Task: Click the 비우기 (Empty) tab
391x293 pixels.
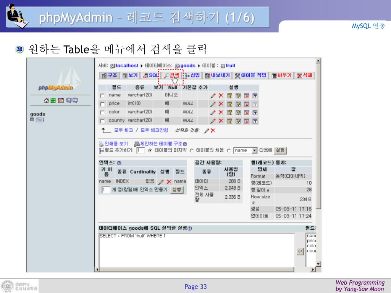Action: (x=281, y=76)
